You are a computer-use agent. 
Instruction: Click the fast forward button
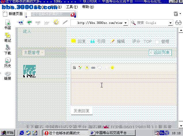(47, 23)
